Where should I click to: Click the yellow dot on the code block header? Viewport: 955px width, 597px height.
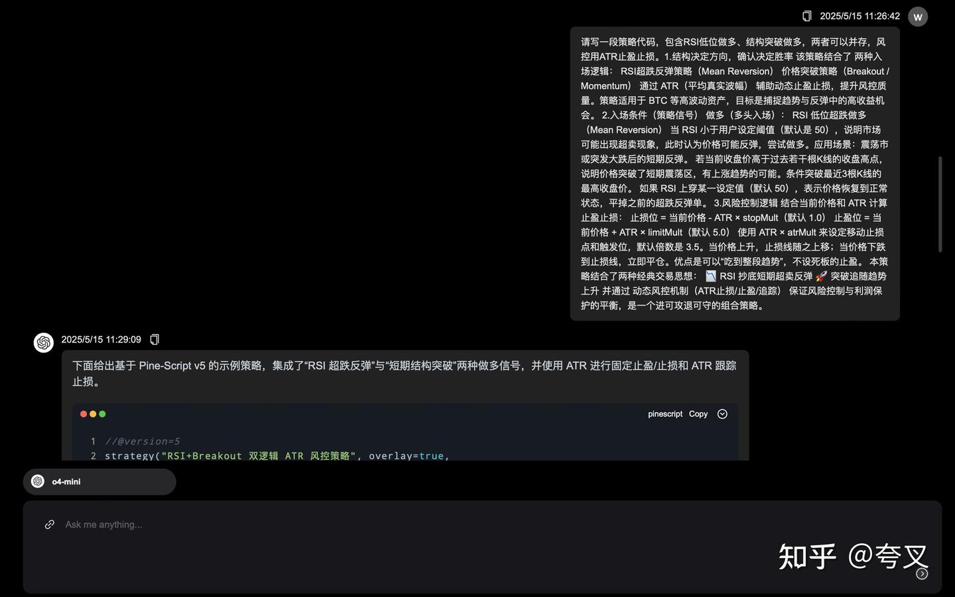coord(92,413)
